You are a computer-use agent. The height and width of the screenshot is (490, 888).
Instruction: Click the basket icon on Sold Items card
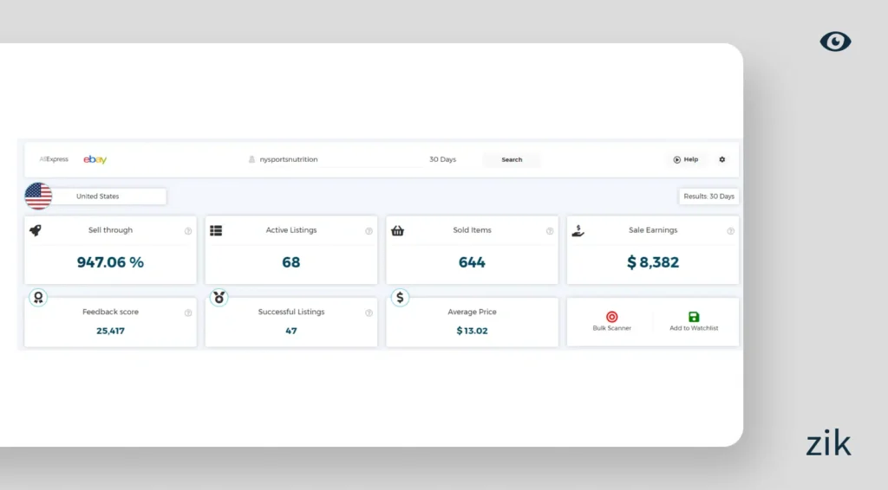pyautogui.click(x=397, y=230)
